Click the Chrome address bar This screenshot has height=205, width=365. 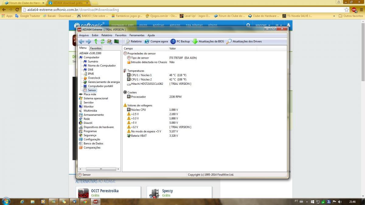tap(182, 9)
